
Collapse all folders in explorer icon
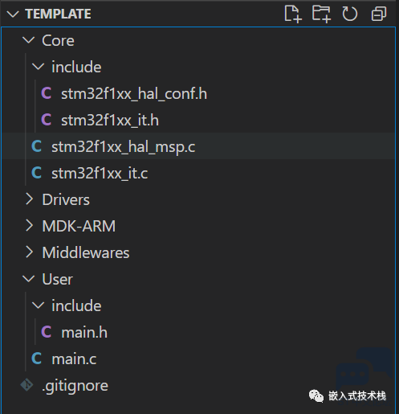click(x=379, y=14)
